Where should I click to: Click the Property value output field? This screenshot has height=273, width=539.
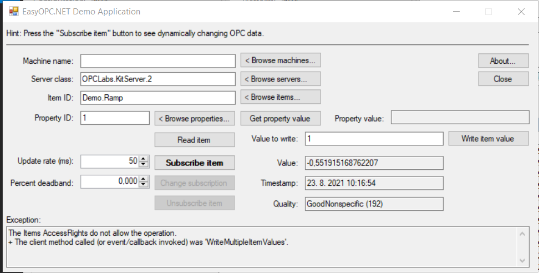(x=460, y=117)
